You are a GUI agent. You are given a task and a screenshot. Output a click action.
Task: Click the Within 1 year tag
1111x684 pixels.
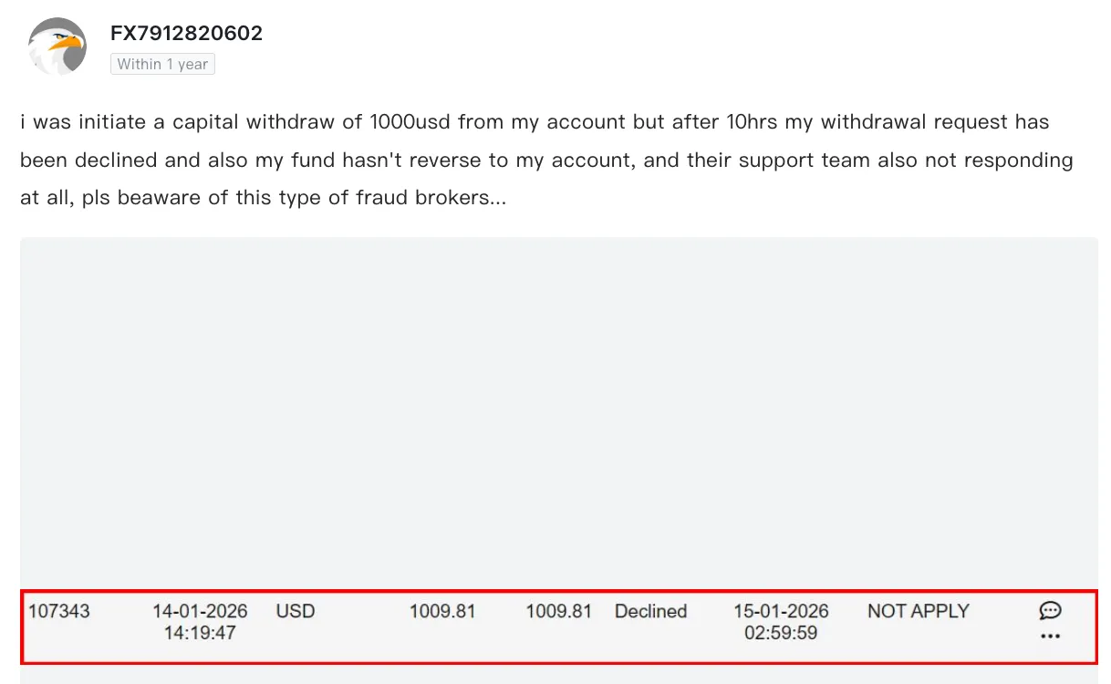tap(162, 64)
